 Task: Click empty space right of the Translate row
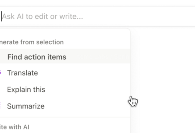(84, 73)
